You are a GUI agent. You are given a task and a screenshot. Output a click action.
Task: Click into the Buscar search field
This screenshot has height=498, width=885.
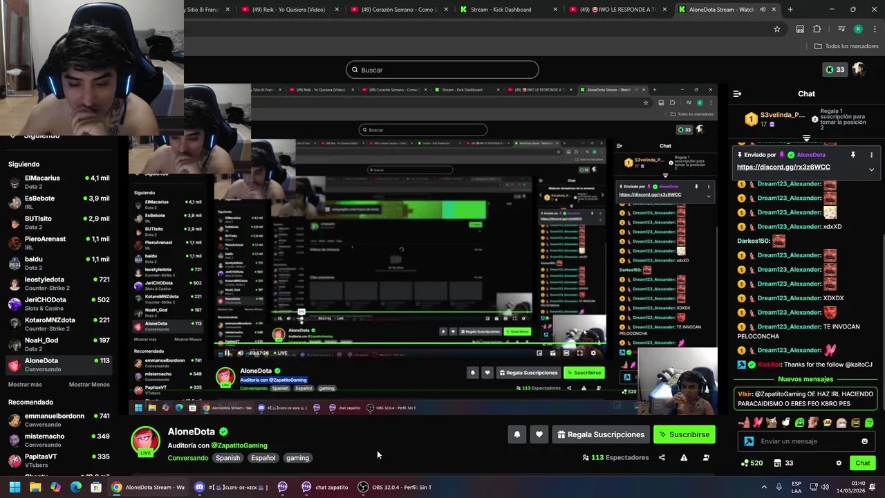442,70
